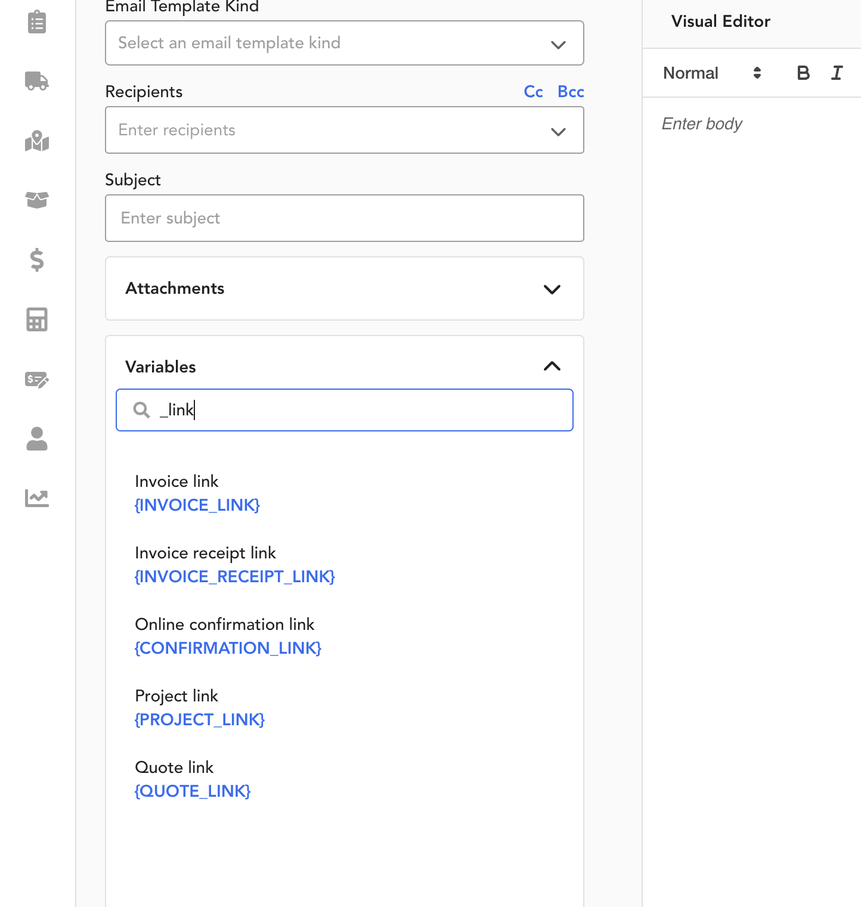Open the recipients dropdown
The height and width of the screenshot is (907, 861).
pyautogui.click(x=345, y=130)
